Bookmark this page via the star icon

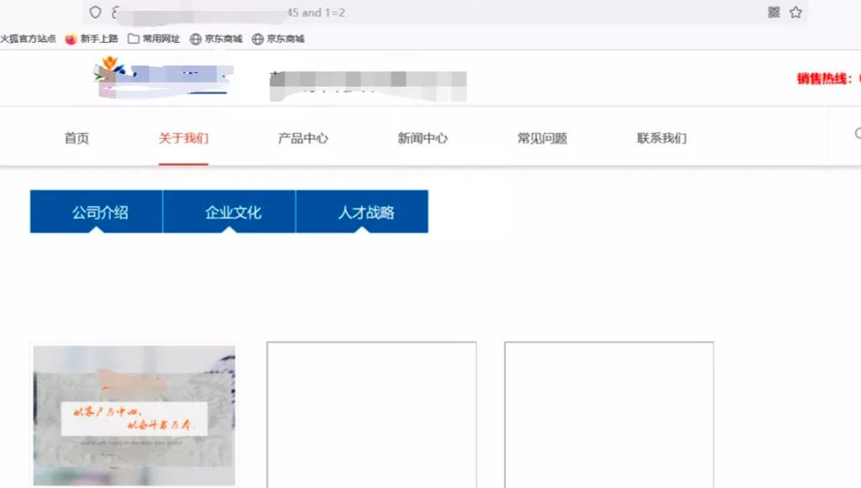(x=795, y=13)
